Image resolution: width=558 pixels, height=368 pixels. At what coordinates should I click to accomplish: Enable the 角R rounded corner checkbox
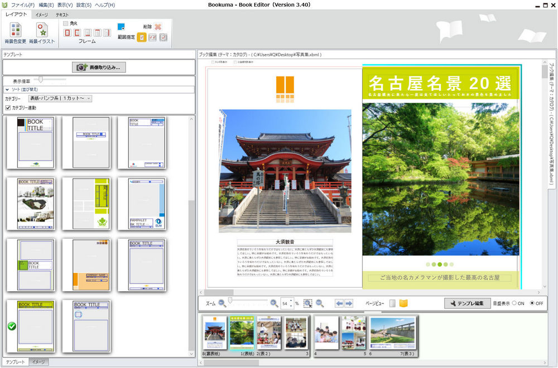tap(66, 23)
